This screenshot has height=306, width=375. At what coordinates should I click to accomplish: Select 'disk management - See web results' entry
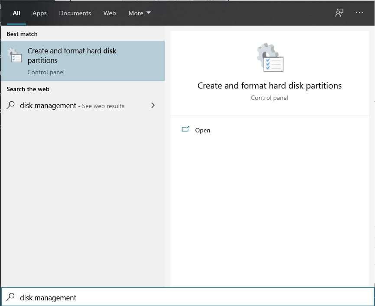click(83, 105)
